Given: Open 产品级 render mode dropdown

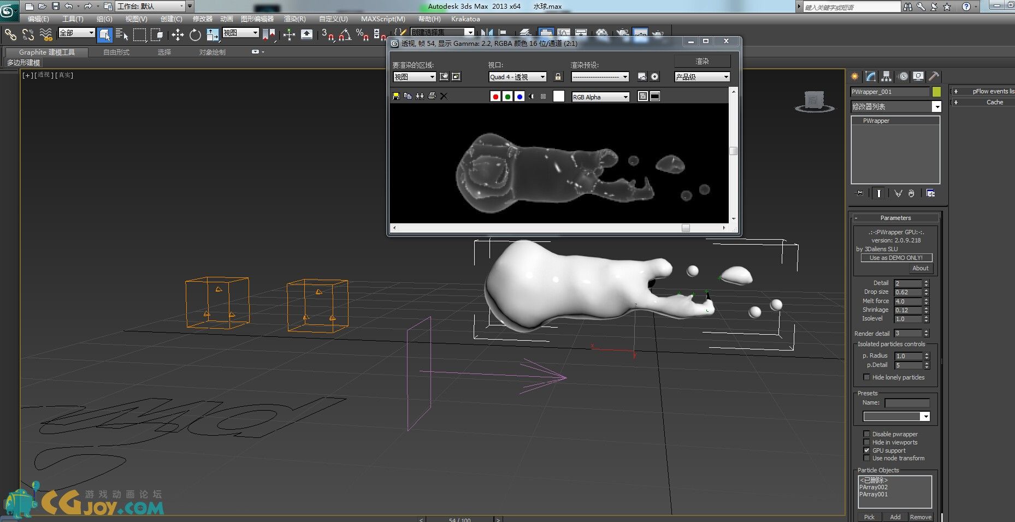Looking at the screenshot, I should [702, 77].
